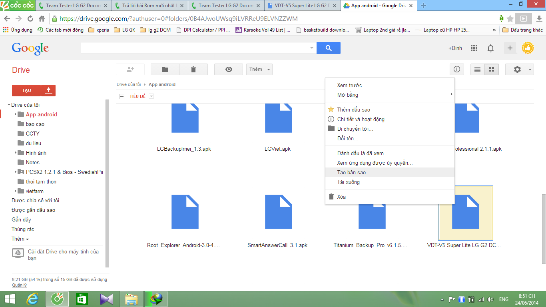Click the bookmark star in address bar
The width and height of the screenshot is (546, 307).
(x=510, y=18)
